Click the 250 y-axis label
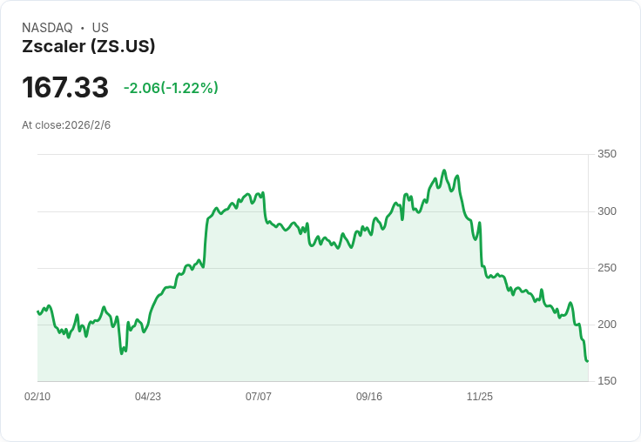 point(607,268)
